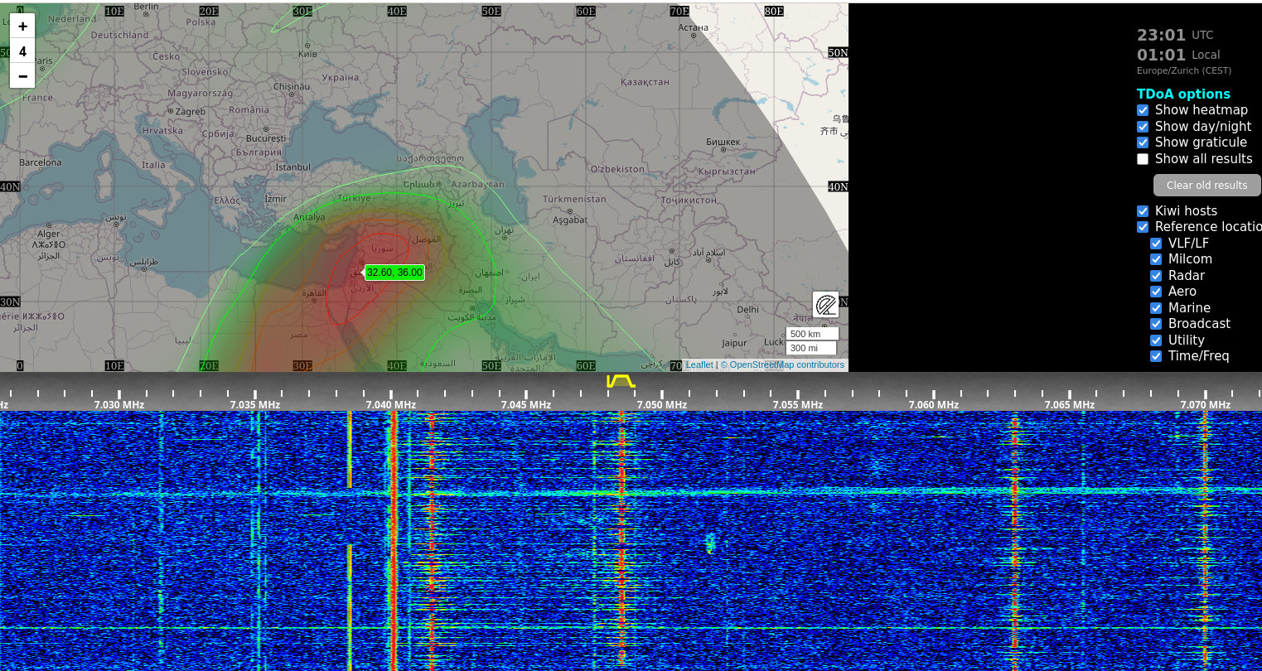Image resolution: width=1262 pixels, height=671 pixels.
Task: Uncheck Show graticule option
Action: (x=1143, y=142)
